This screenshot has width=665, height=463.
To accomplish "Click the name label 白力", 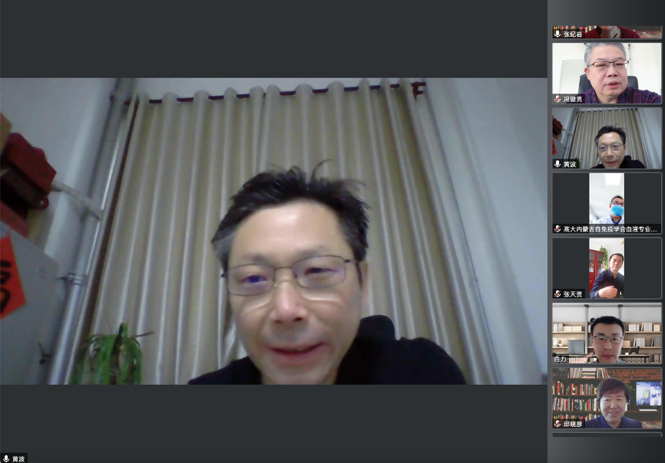I will (x=561, y=360).
